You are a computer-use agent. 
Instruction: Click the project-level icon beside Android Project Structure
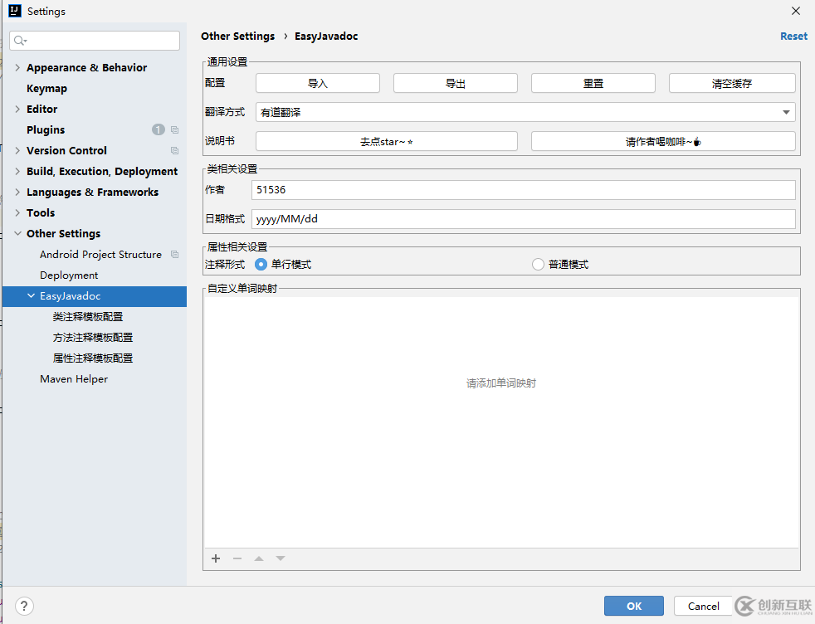pyautogui.click(x=174, y=255)
